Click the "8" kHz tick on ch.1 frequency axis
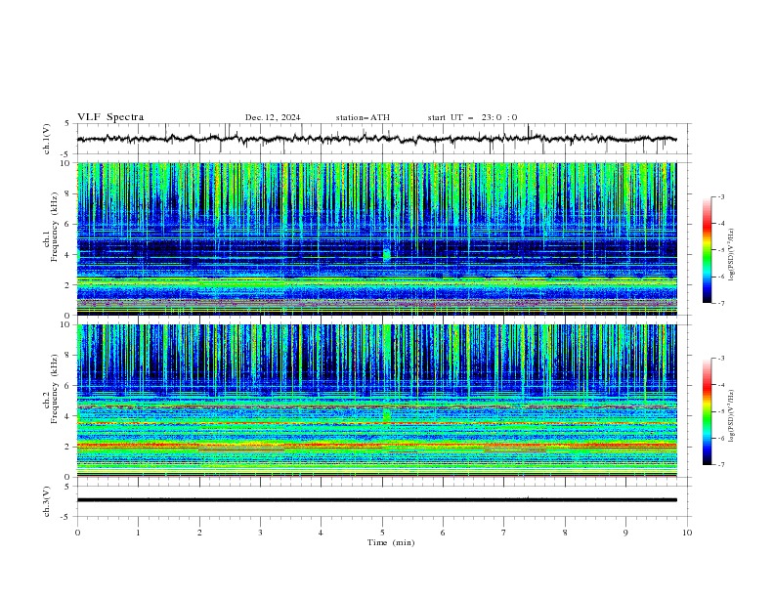Screen dimensions: 774x598 (69, 193)
